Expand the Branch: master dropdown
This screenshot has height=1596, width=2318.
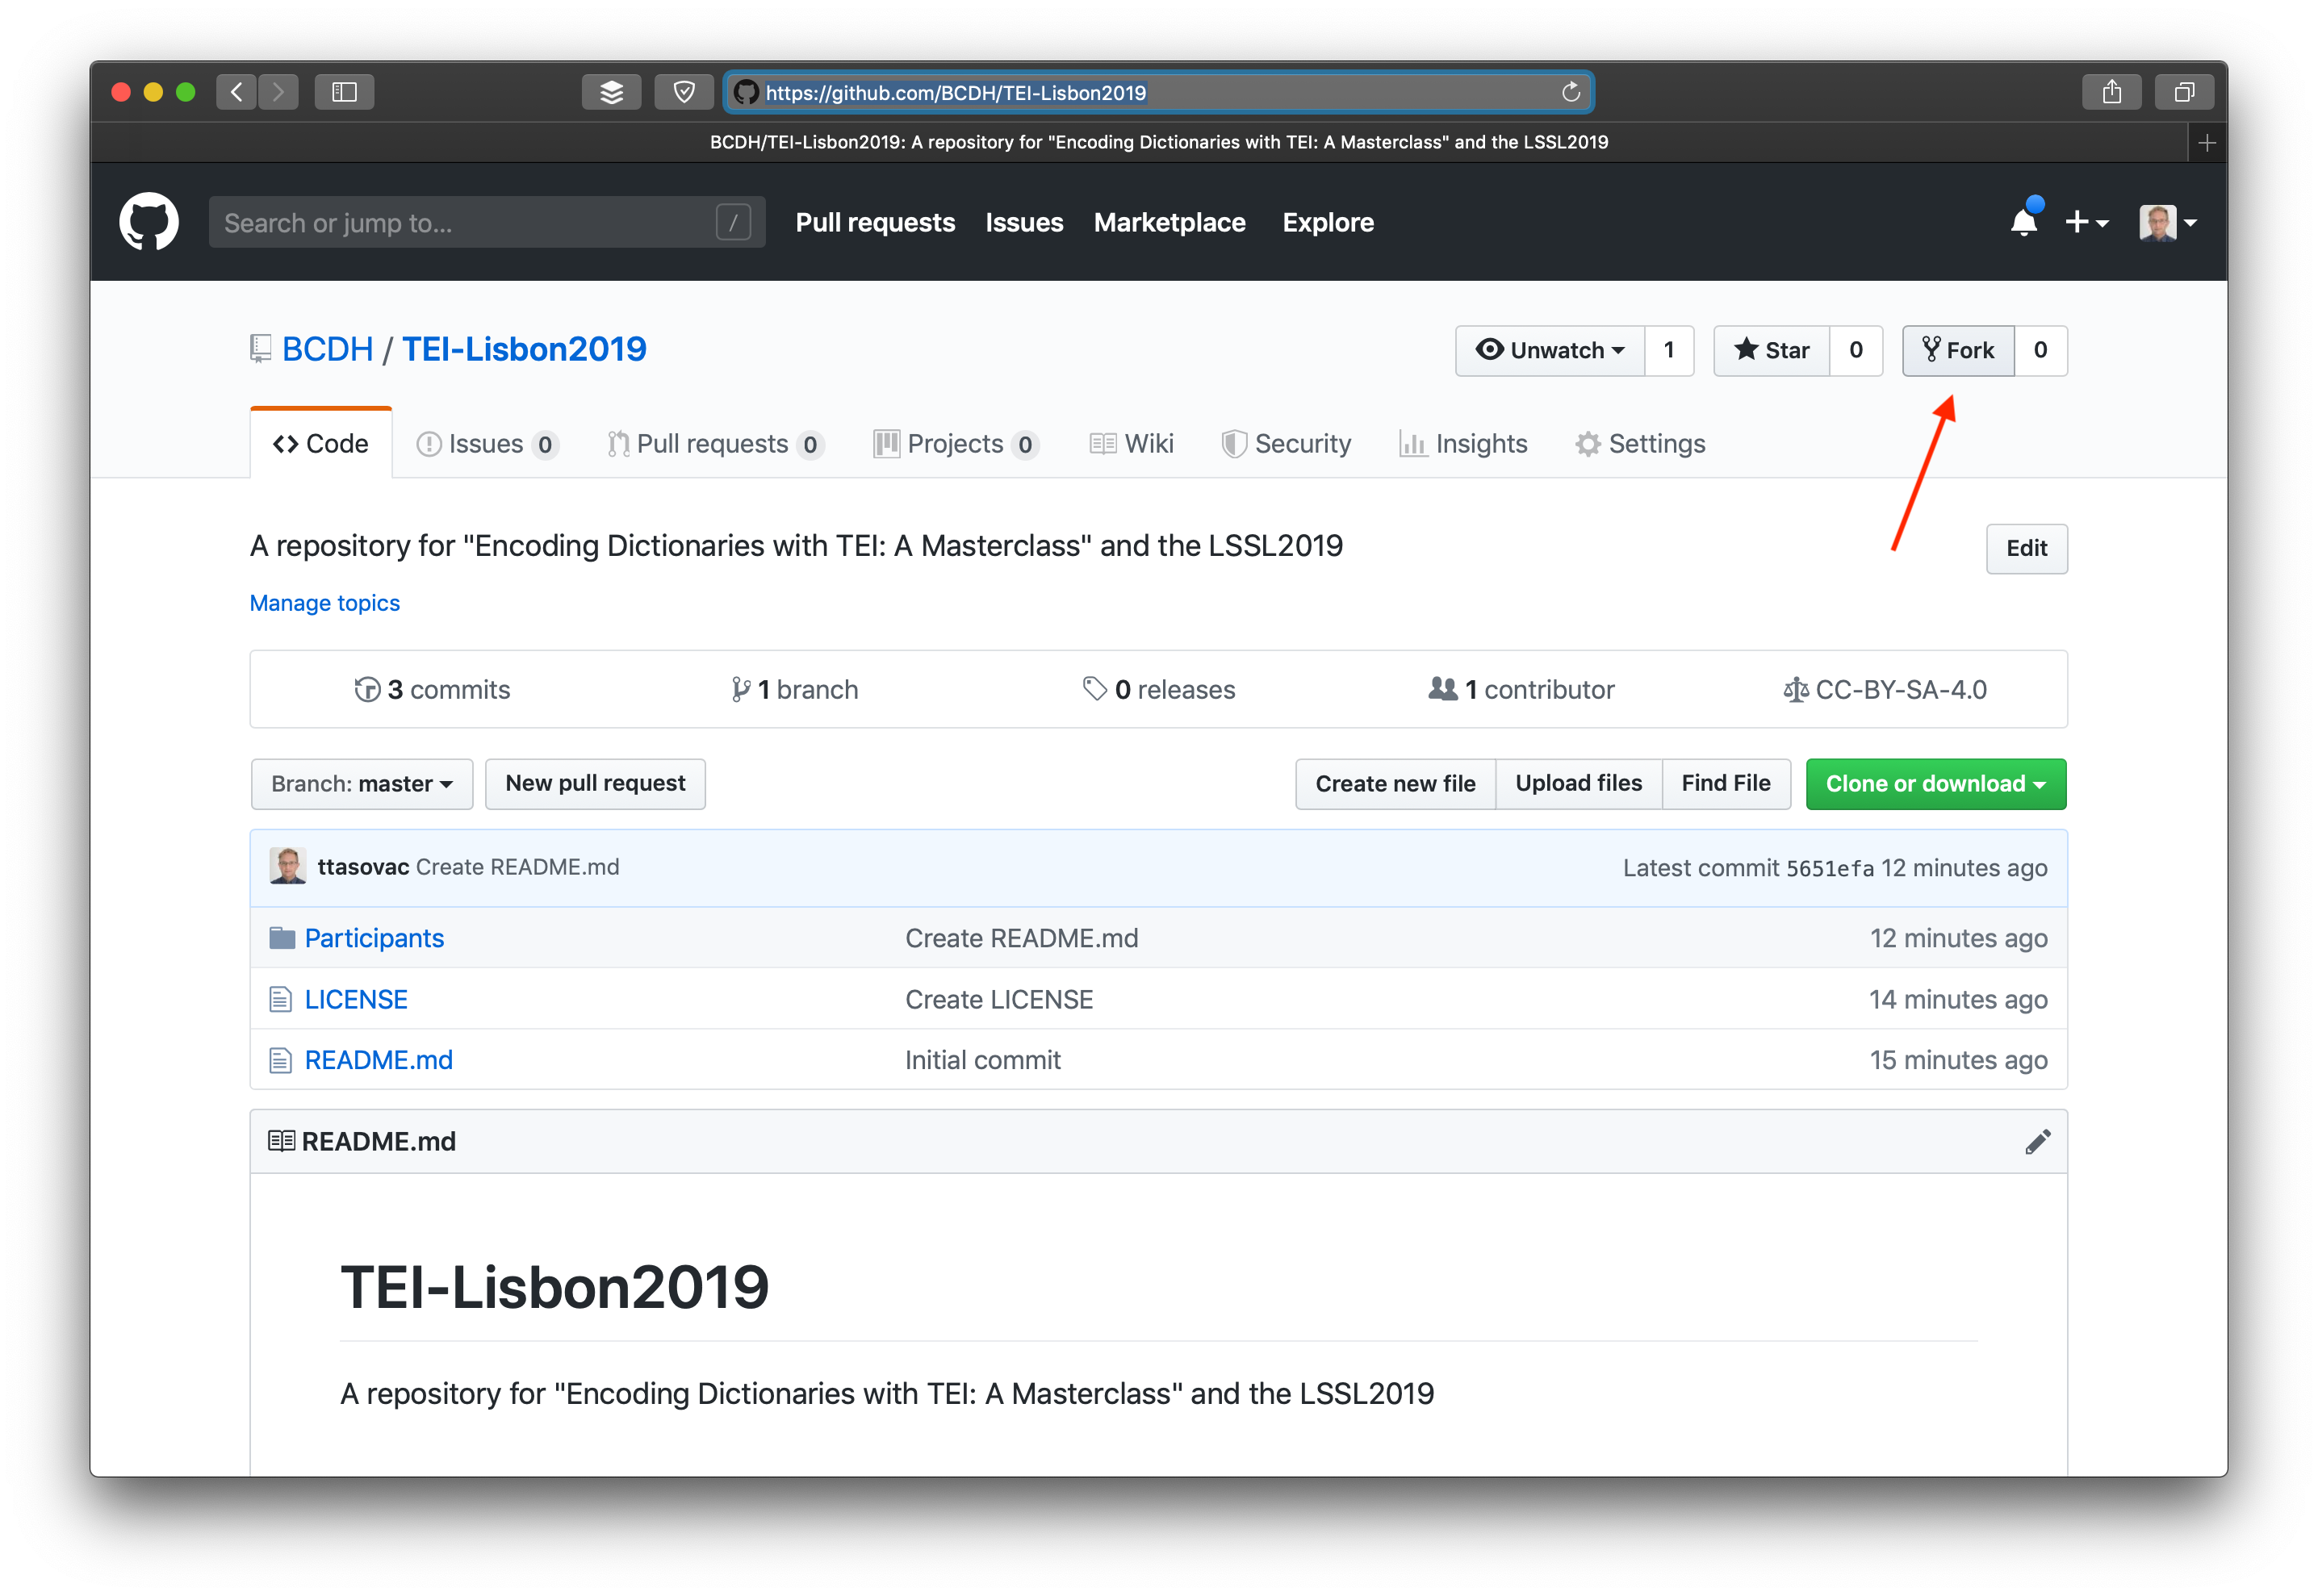coord(362,784)
